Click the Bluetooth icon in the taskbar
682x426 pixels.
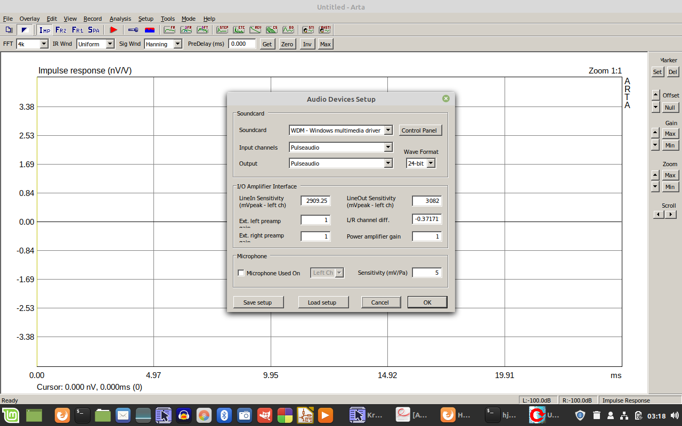[x=224, y=415]
